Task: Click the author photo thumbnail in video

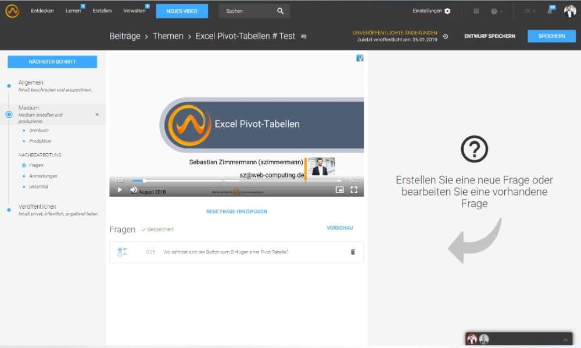Action: pyautogui.click(x=321, y=166)
